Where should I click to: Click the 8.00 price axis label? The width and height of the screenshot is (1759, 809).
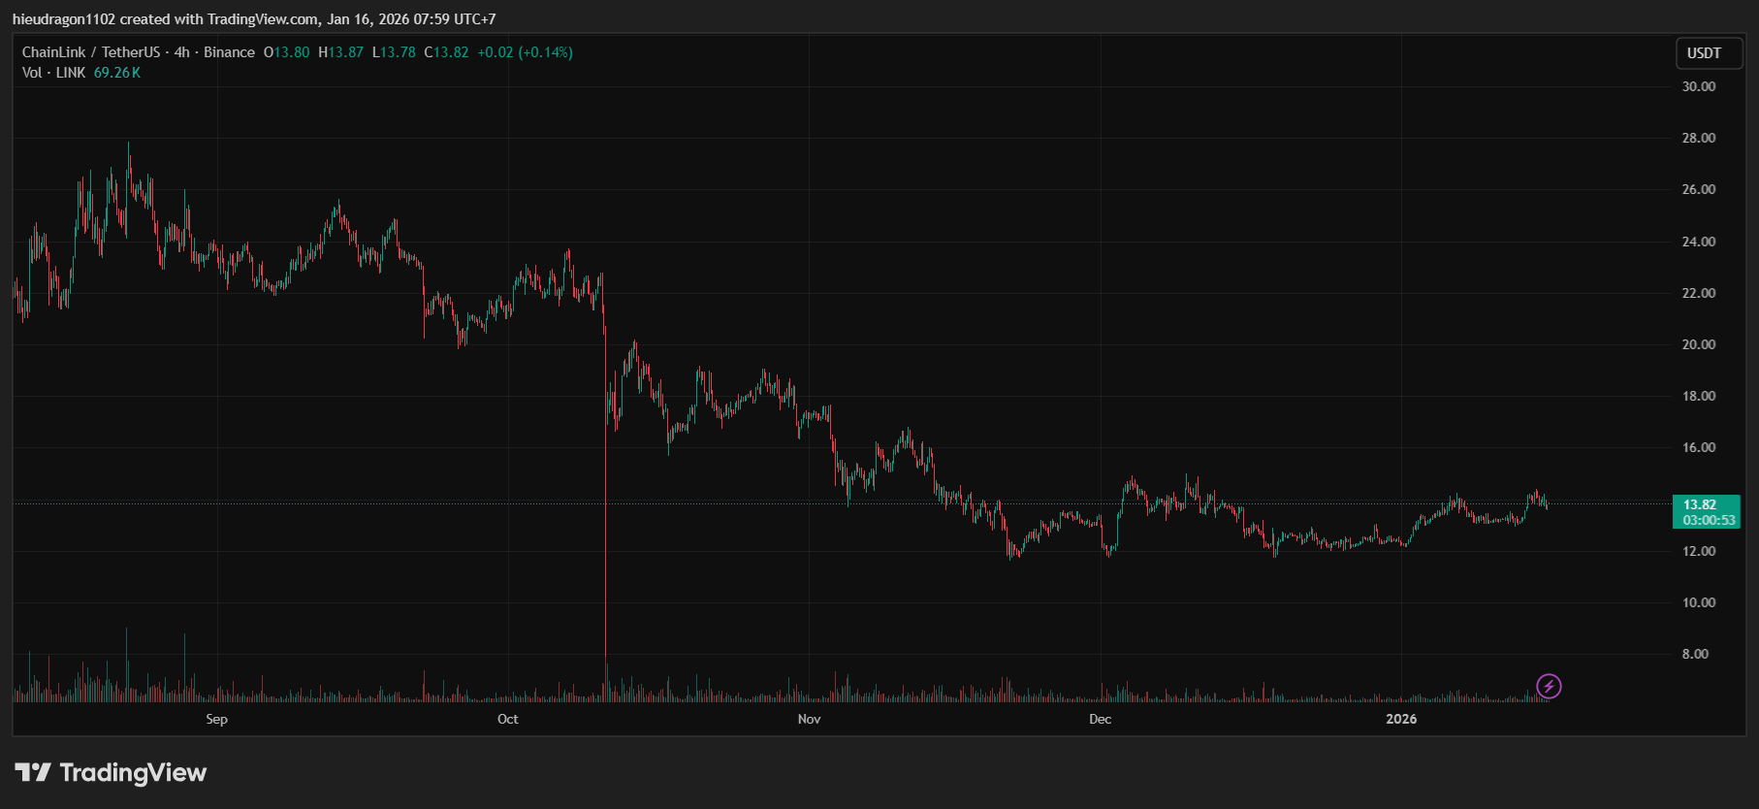click(x=1695, y=654)
